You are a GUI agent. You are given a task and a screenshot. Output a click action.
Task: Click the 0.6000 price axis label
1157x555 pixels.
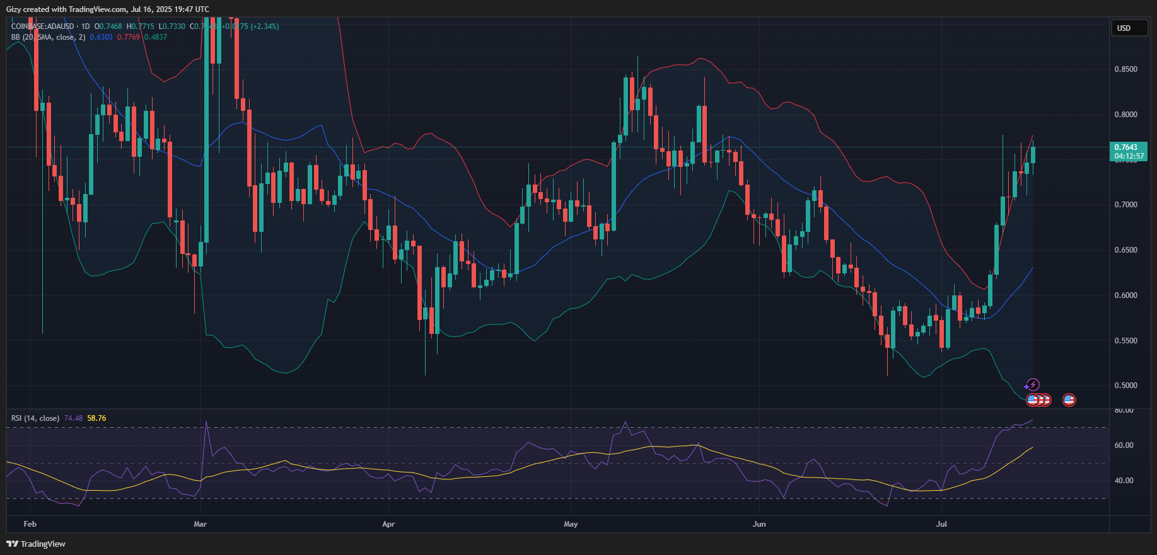point(1126,295)
